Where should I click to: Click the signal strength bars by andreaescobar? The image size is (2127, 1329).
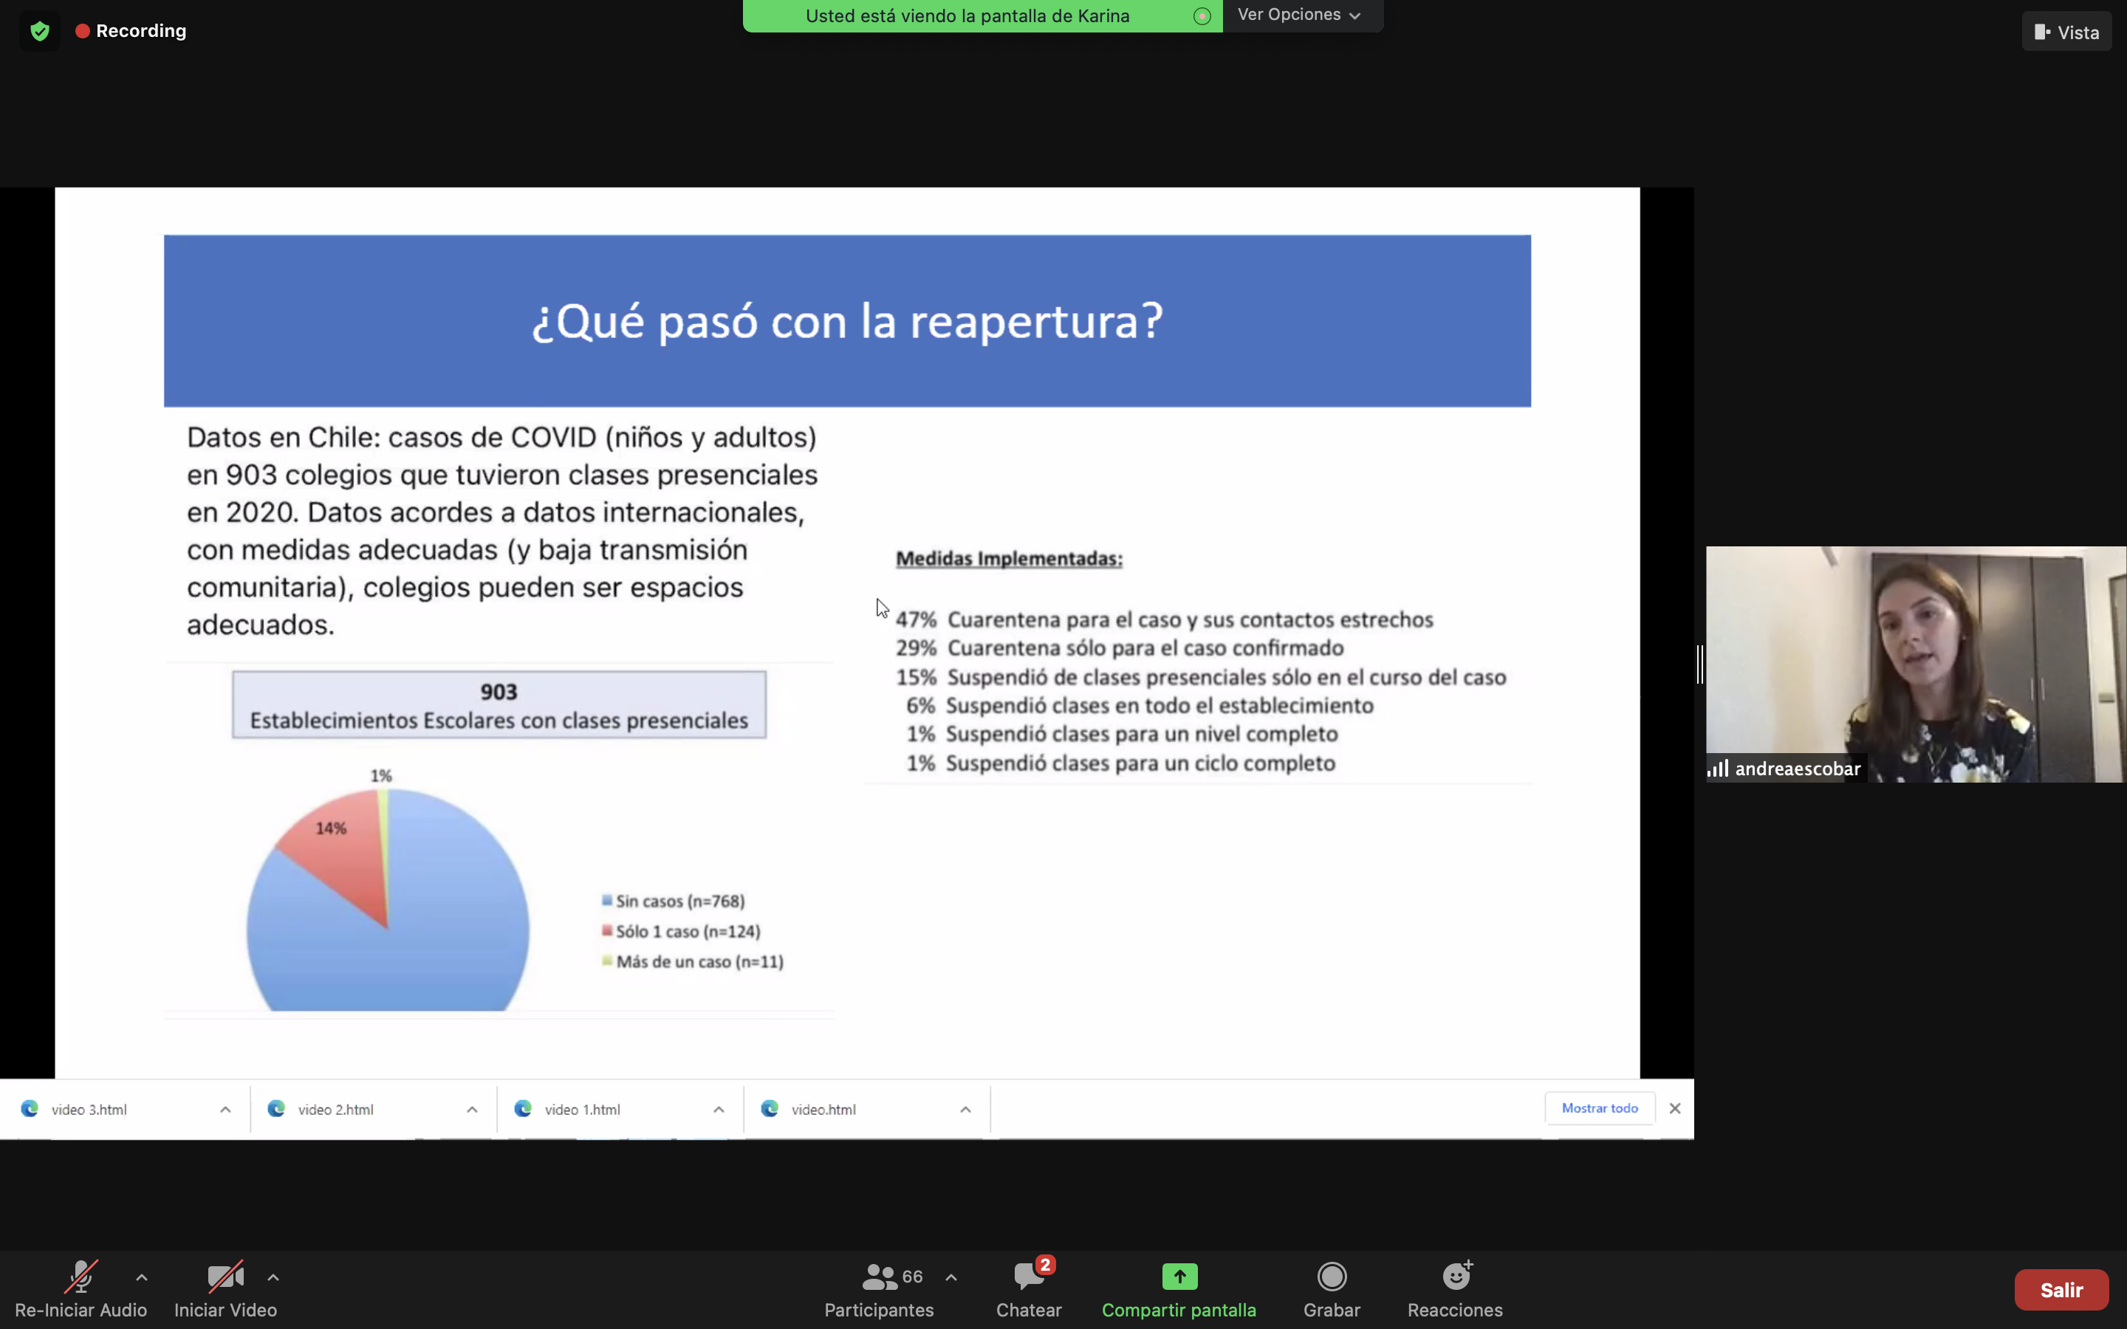1719,768
